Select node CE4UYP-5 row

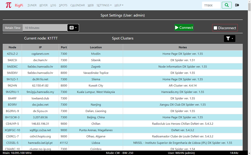pyautogui.click(x=123, y=124)
